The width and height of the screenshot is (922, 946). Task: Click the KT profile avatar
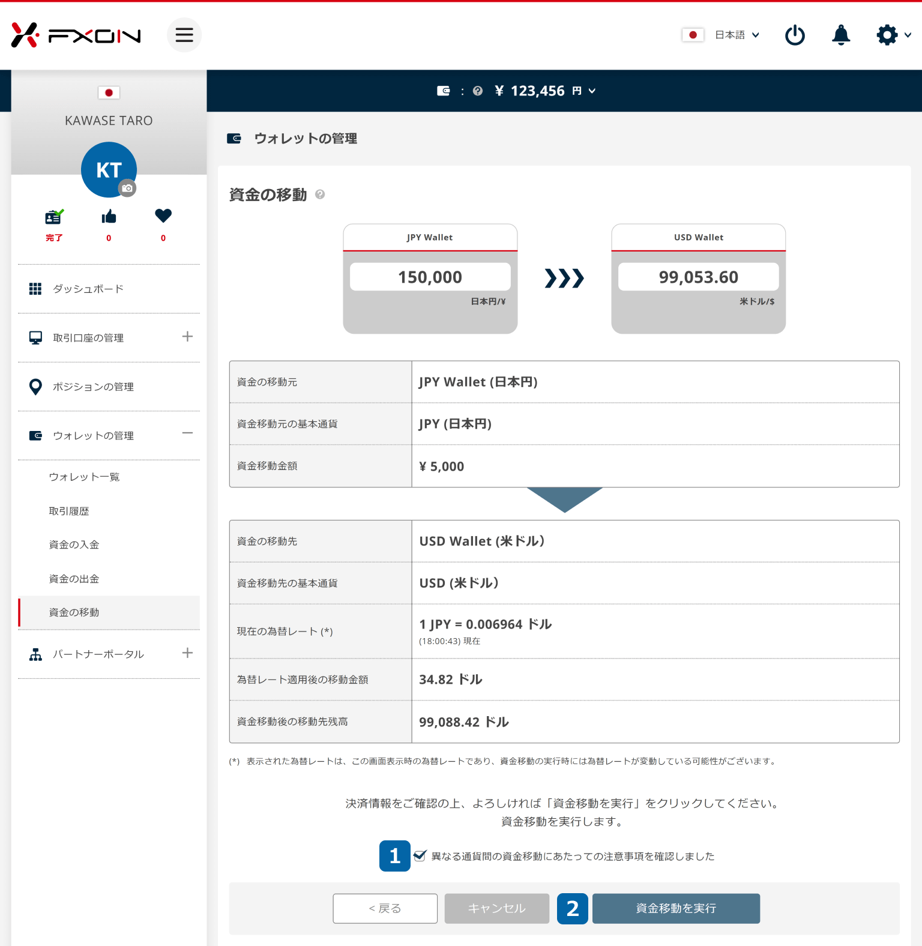coord(109,170)
